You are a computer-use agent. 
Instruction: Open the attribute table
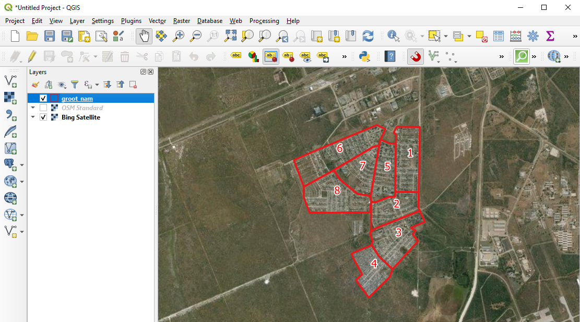[x=499, y=36]
